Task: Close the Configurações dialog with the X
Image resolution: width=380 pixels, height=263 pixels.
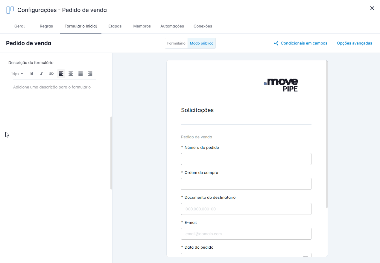Action: 372,8
